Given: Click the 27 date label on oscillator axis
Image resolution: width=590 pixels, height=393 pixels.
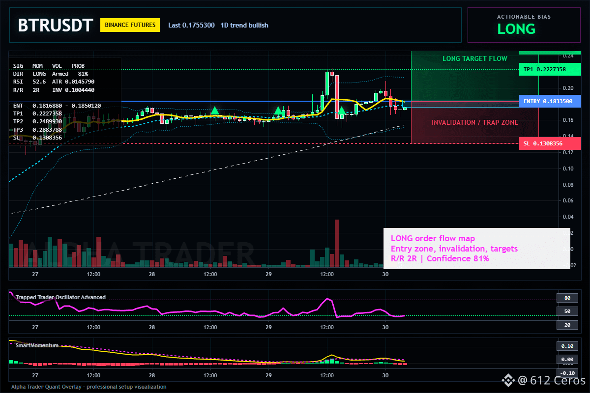Looking at the screenshot, I should pos(35,327).
